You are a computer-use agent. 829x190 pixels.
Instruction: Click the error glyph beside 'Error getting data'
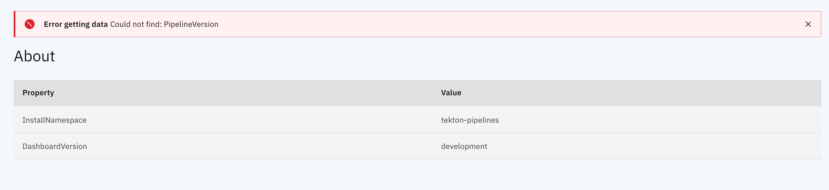click(x=30, y=24)
